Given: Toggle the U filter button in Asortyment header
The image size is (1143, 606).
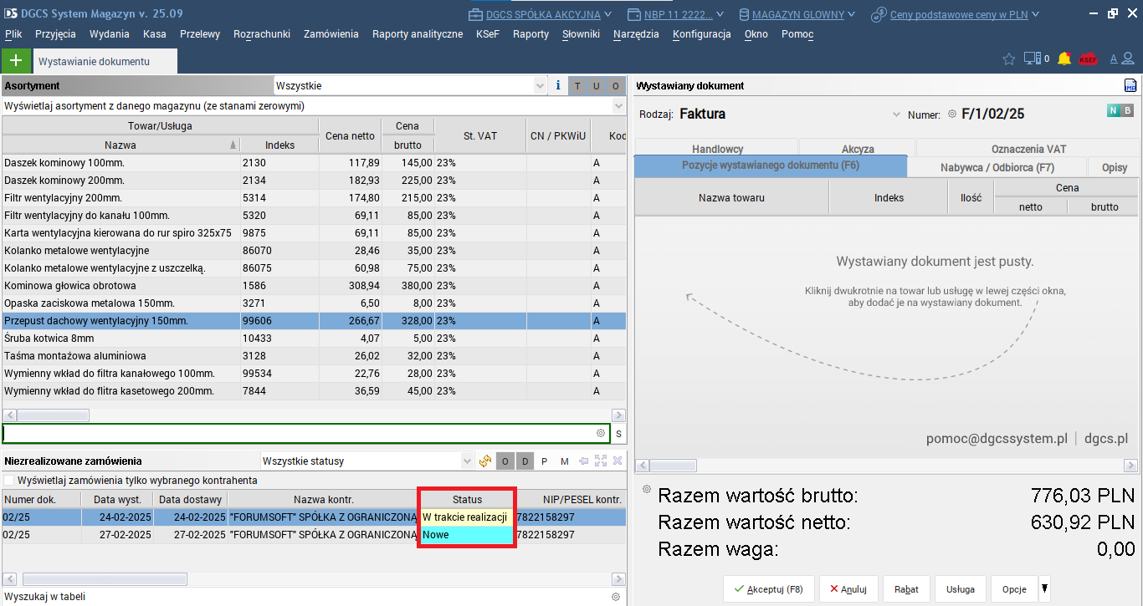Looking at the screenshot, I should click(597, 86).
